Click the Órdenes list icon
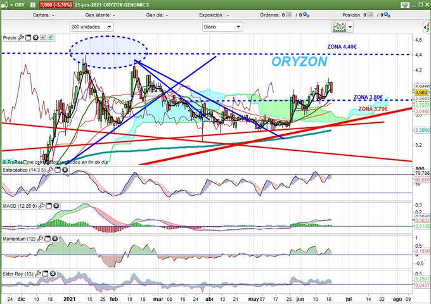This screenshot has height=304, width=431. pos(289,15)
